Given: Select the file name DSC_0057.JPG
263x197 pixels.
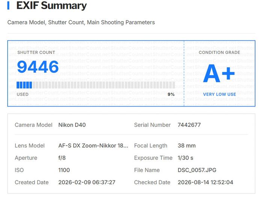Looking at the screenshot, I should (x=197, y=170).
